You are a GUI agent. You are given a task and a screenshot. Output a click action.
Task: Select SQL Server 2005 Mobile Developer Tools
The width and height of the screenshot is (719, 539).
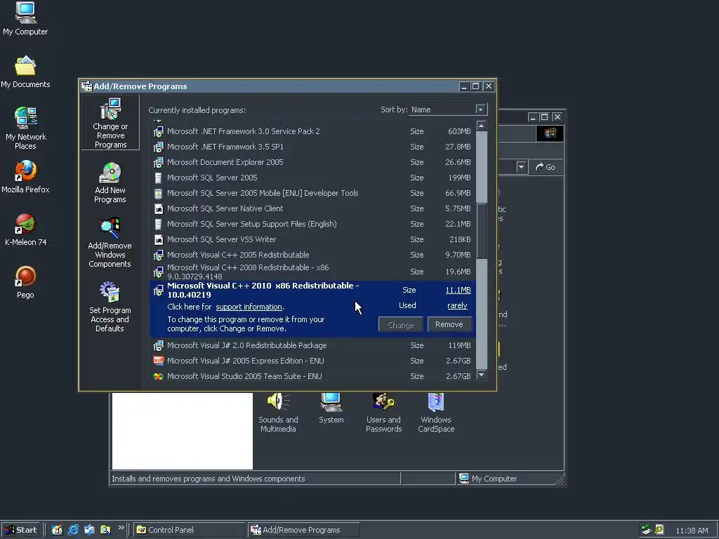coord(312,193)
